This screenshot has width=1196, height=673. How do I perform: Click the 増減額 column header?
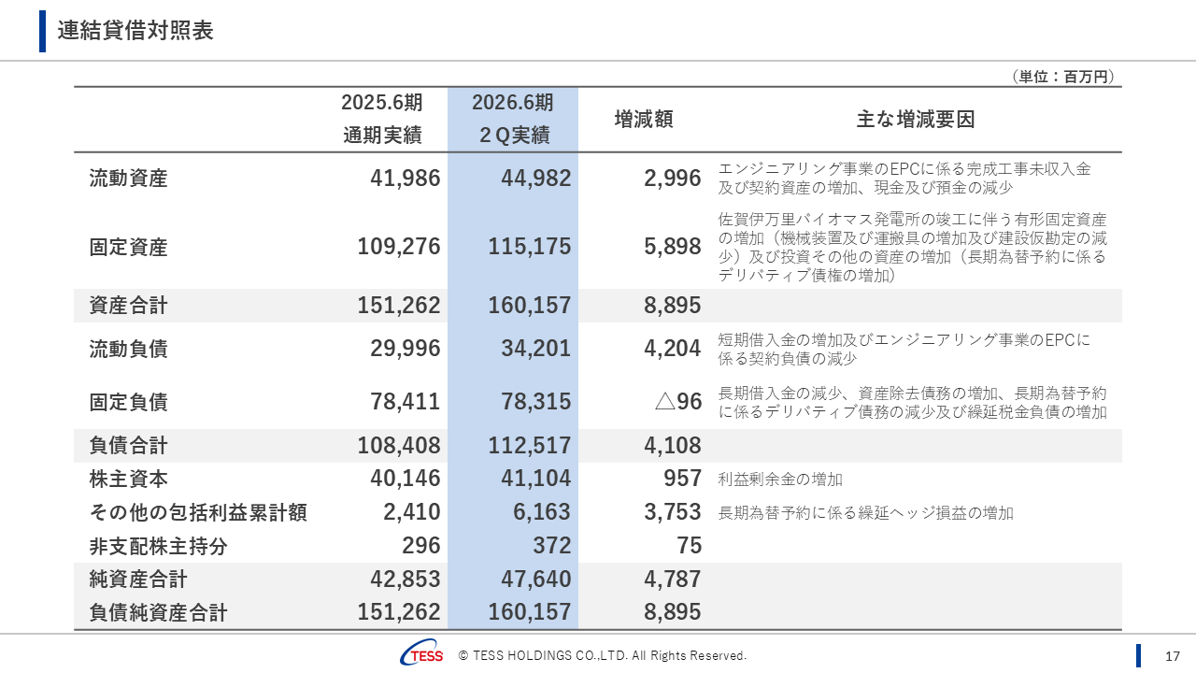point(644,119)
